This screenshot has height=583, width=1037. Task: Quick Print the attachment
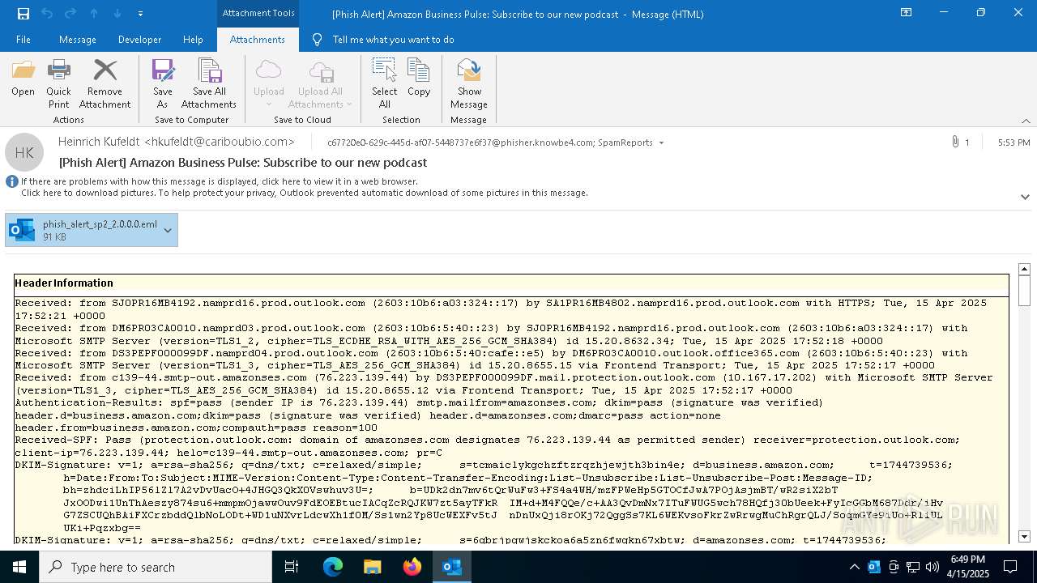pyautogui.click(x=58, y=84)
